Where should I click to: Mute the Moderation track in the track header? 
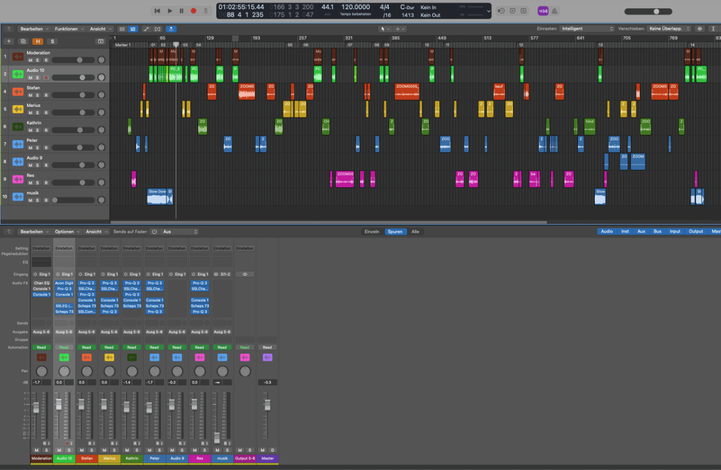point(30,61)
